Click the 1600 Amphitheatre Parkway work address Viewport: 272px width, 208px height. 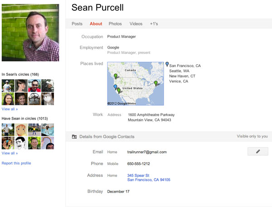(x=151, y=115)
